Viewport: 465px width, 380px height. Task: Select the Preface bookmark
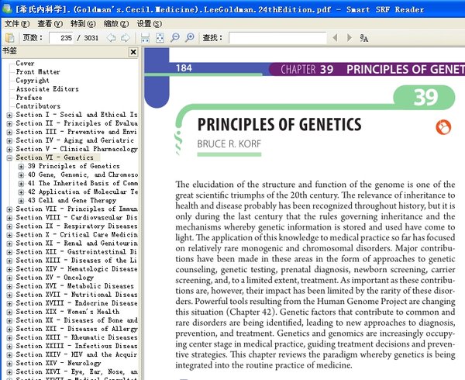(x=29, y=98)
